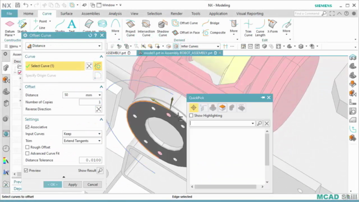
Task: Launch the X-Form tool
Action: click(273, 26)
